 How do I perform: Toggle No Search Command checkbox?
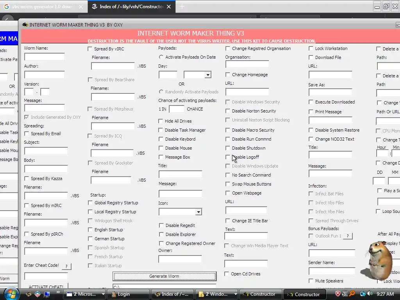pyautogui.click(x=228, y=175)
